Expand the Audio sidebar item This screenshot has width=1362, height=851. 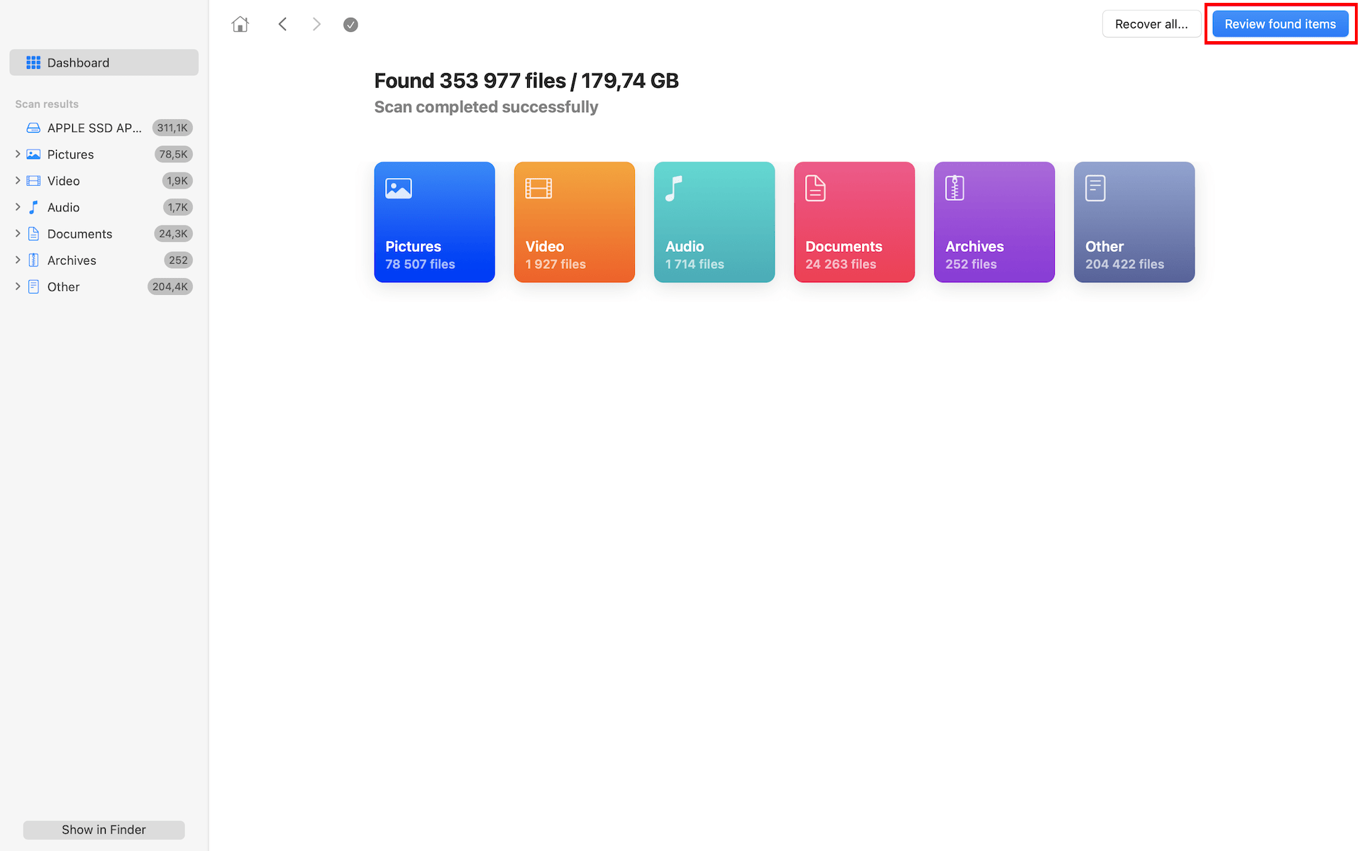coord(16,207)
